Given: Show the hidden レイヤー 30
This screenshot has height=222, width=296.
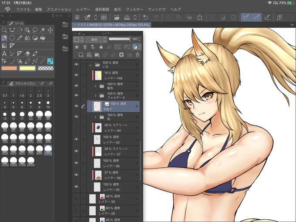Looking at the screenshot, I should tap(76, 199).
